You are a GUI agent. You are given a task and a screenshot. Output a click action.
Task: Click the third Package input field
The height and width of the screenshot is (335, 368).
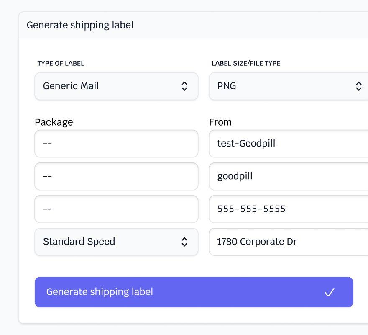click(x=116, y=209)
